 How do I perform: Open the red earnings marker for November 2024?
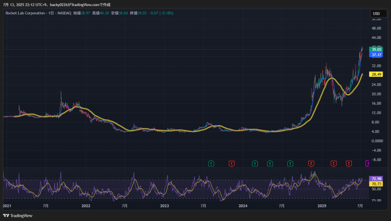311,163
